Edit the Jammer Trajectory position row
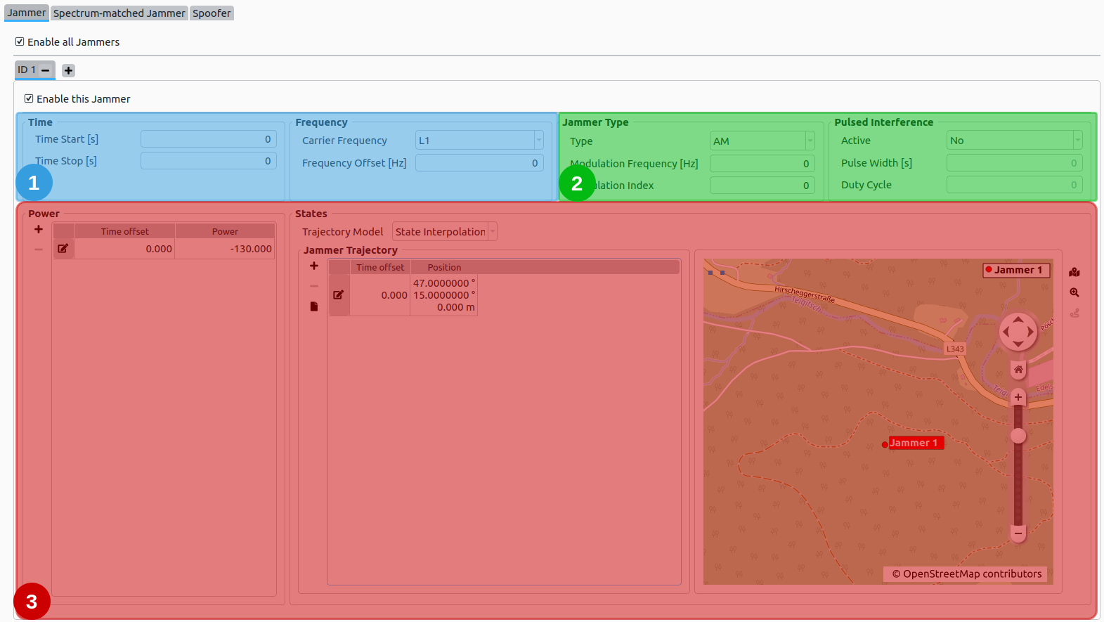Viewport: 1104px width, 622px height. coord(339,295)
